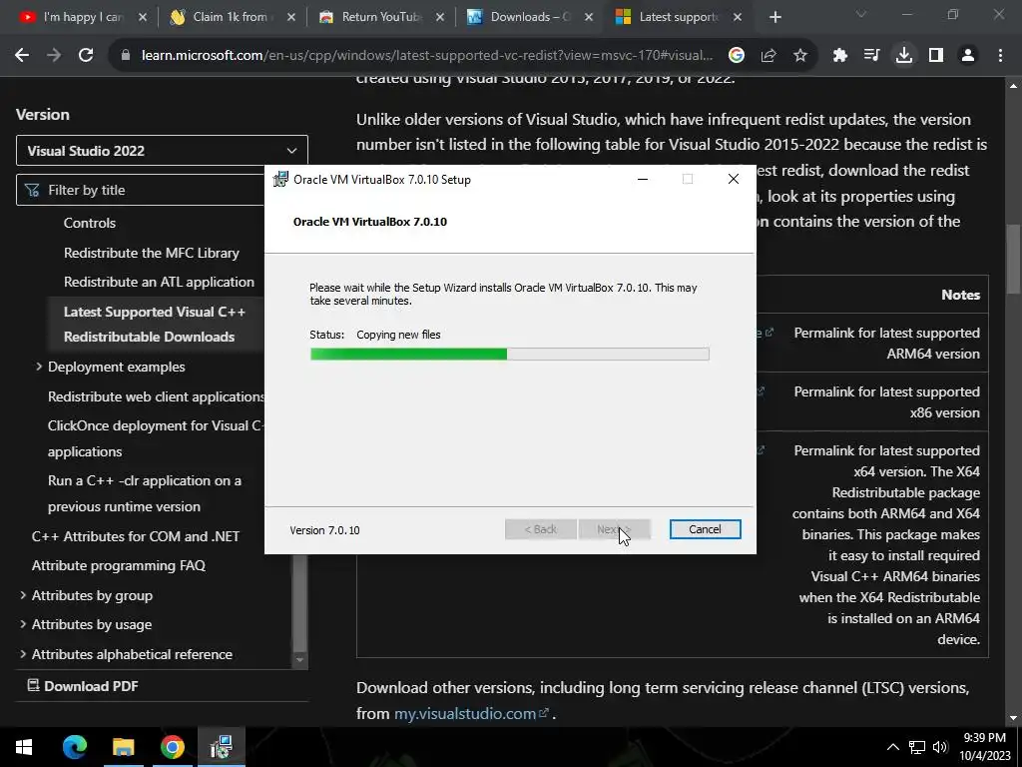Expand Deployment examples node
Screen dimensions: 1022x767
[39, 367]
